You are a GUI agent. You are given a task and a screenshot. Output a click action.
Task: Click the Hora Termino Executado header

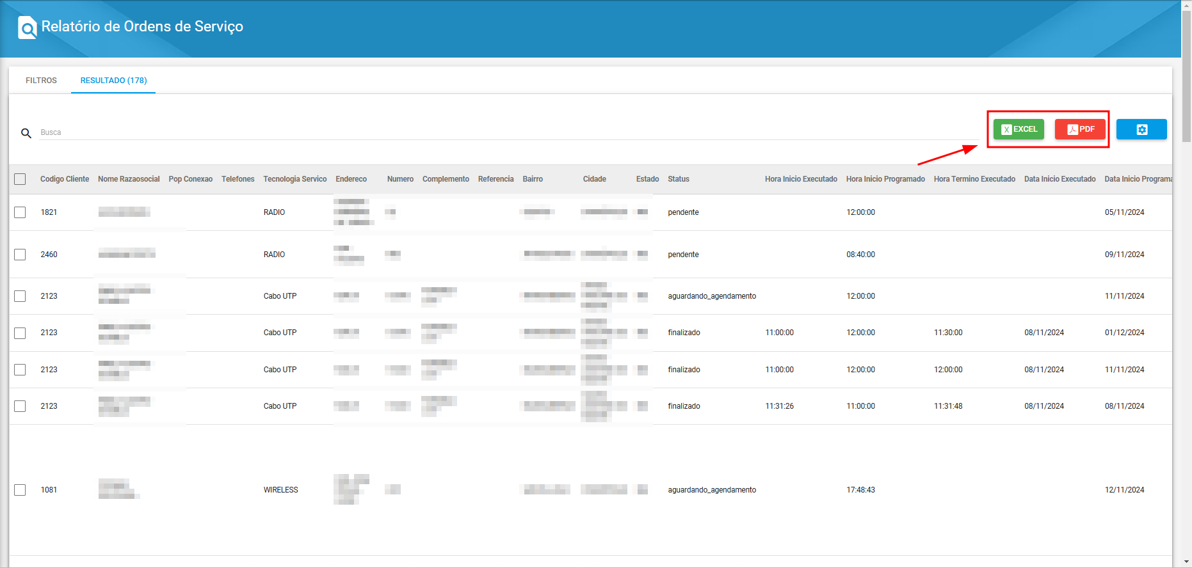pyautogui.click(x=974, y=179)
